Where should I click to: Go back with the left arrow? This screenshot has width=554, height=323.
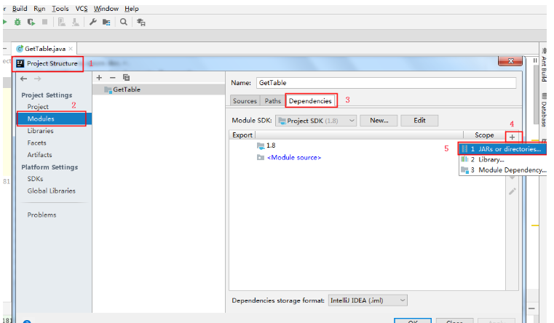click(x=24, y=79)
